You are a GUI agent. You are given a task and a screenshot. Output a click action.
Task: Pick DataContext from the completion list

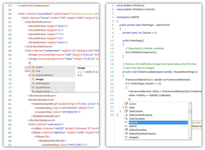136,111
